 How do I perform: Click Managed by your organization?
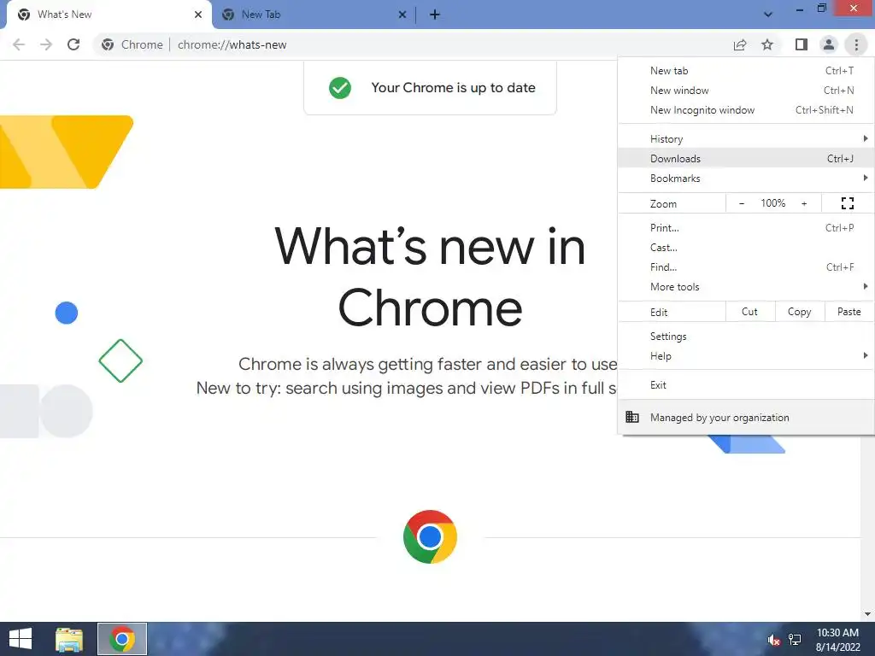[x=746, y=417]
